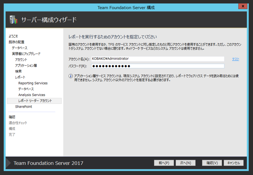Click the パスワード(R): label
Image resolution: width=253 pixels, height=175 pixels.
[78, 66]
